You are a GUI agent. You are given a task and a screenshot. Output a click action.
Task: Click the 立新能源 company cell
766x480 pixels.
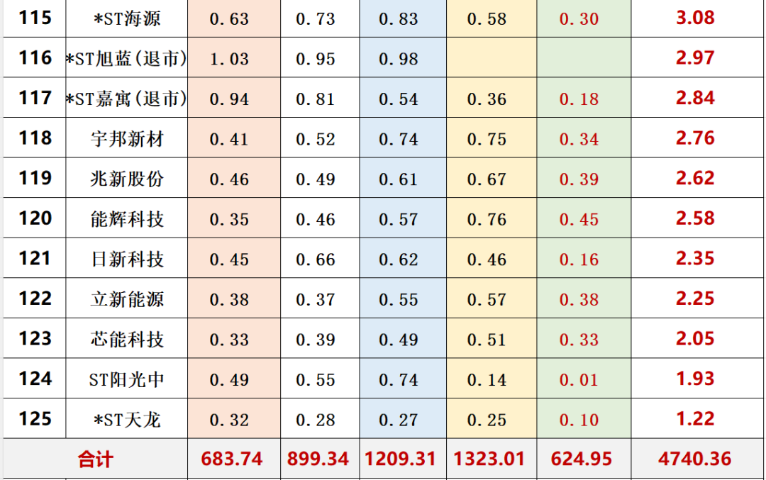pyautogui.click(x=127, y=299)
